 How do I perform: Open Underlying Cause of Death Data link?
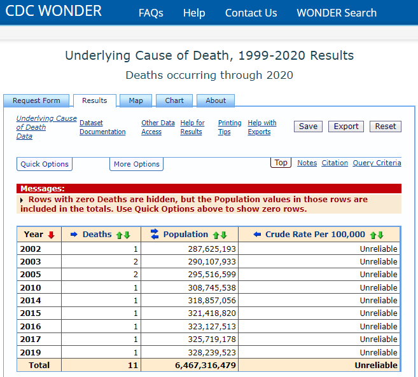tap(46, 127)
